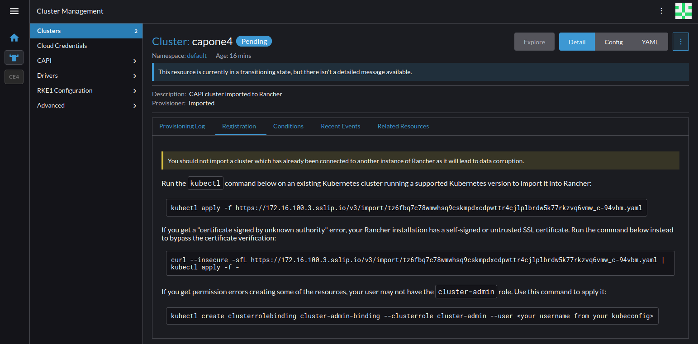Image resolution: width=698 pixels, height=344 pixels.
Task: Select the Config view button
Action: 613,42
